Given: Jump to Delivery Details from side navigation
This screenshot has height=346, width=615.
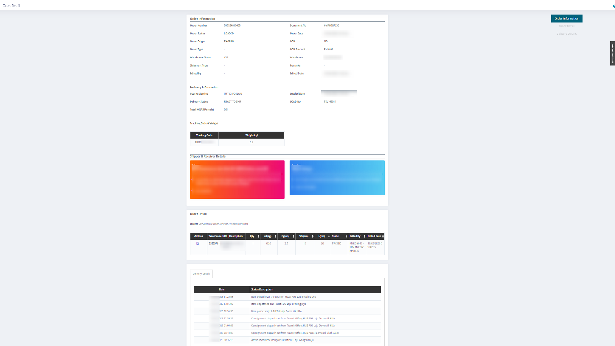Looking at the screenshot, I should click(567, 34).
